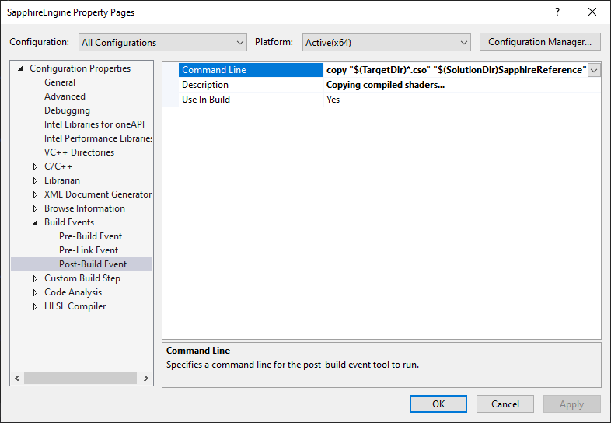Select the Pre-Build Event page
611x423 pixels.
[x=90, y=236]
